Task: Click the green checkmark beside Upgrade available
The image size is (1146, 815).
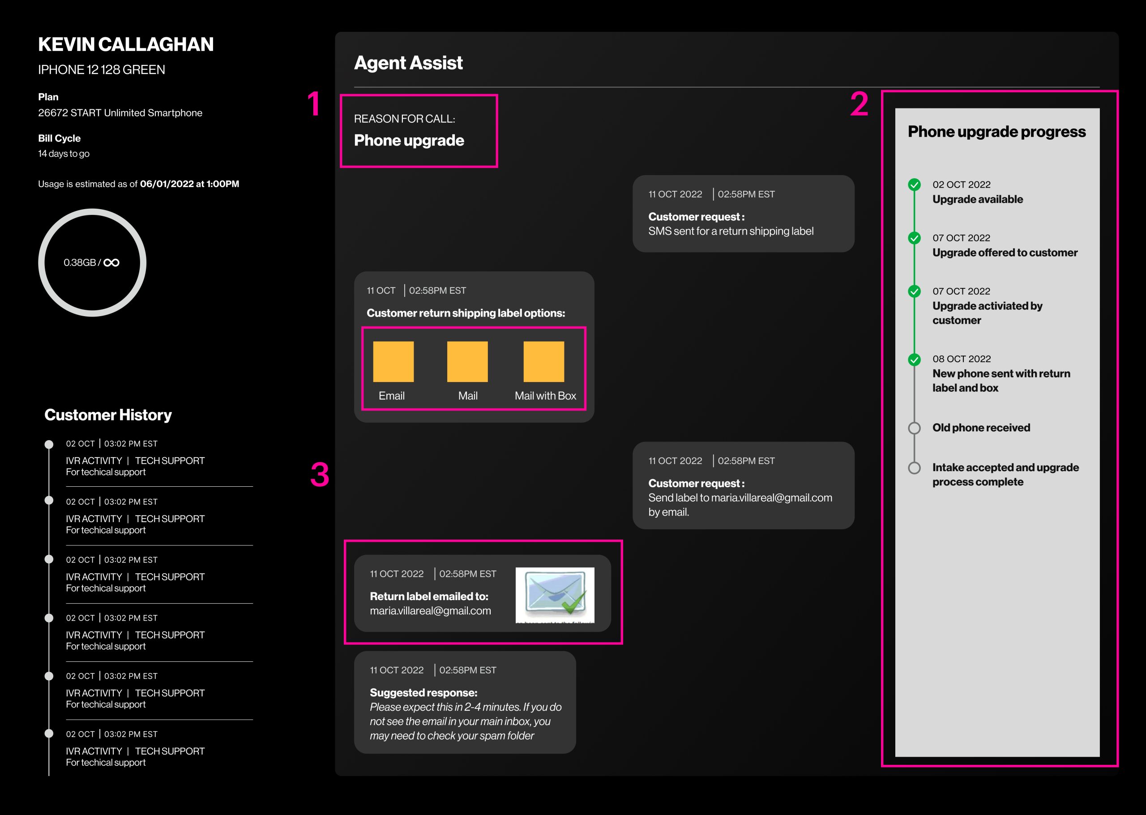Action: [x=915, y=184]
